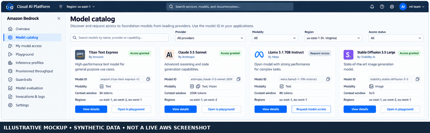Copy the Claude 3.5 Sonnet model ID
This screenshot has height=133, width=430.
pos(238,79)
